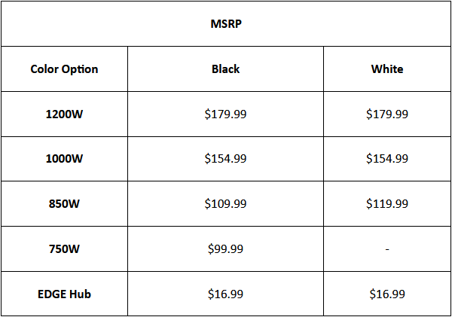This screenshot has width=452, height=317.
Task: Click the 1000W White price $154.99
Action: [387, 159]
